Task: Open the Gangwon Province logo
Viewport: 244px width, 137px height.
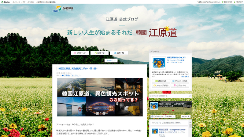Action: (x=63, y=9)
